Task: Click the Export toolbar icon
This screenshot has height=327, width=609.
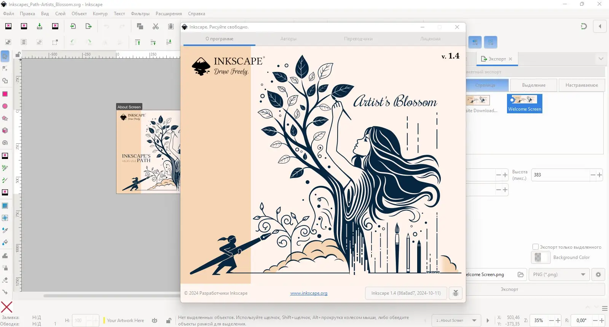Action: [89, 26]
